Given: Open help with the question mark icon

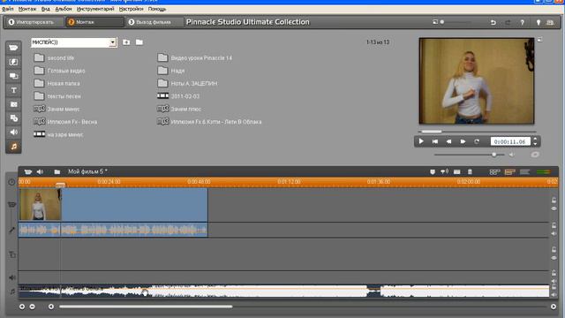Looking at the screenshot, I should point(522,22).
